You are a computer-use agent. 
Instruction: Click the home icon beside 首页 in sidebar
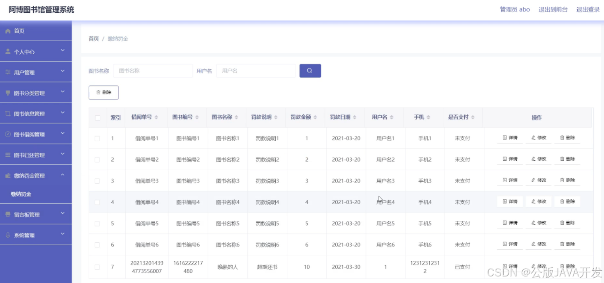[x=8, y=31]
